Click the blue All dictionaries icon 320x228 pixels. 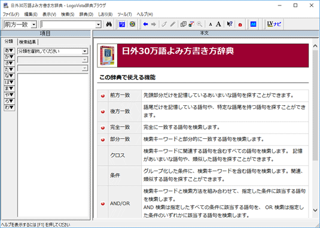click(253, 25)
